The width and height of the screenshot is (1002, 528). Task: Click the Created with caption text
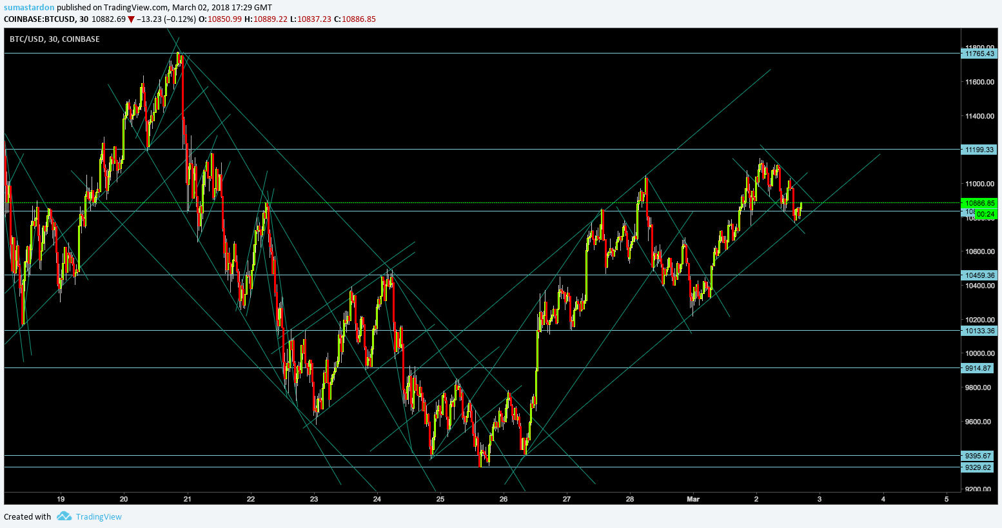[x=27, y=516]
